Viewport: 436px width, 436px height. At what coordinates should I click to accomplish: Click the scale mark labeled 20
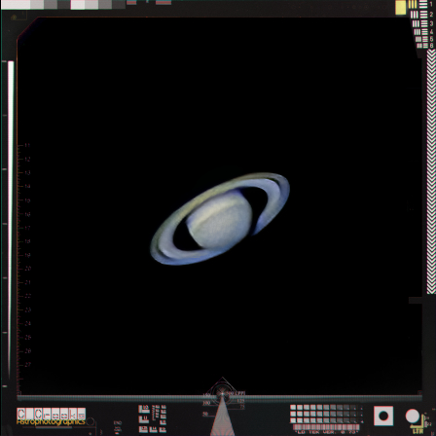pos(28,269)
